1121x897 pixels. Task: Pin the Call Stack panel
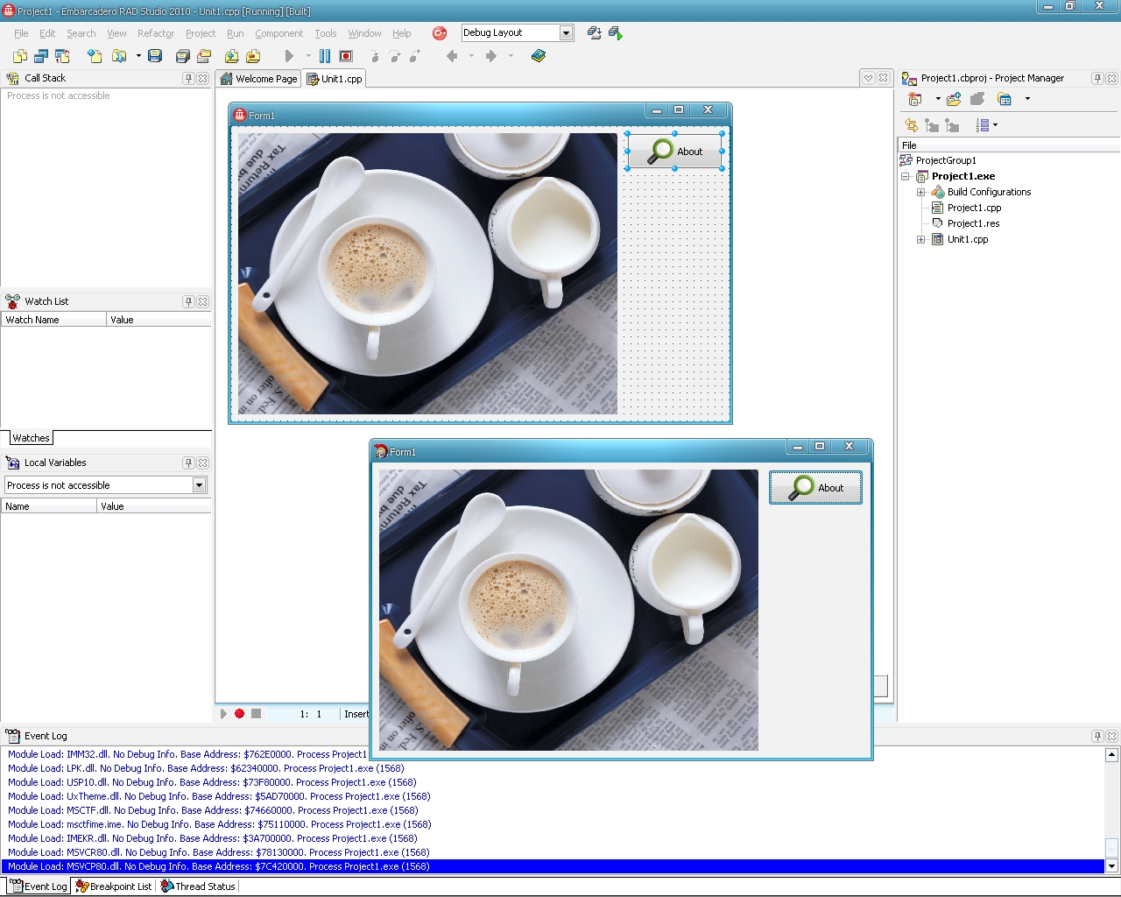click(188, 78)
